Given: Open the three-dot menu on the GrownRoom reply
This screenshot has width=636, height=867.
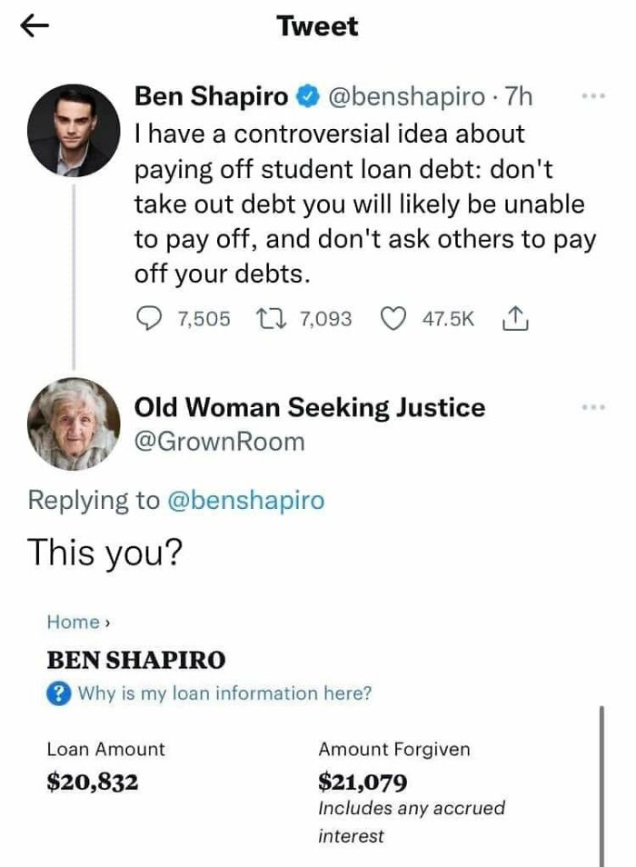Looking at the screenshot, I should coord(594,408).
